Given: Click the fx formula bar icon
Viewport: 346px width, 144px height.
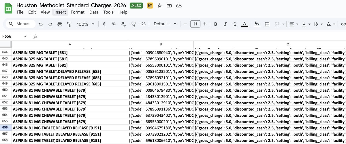Looking at the screenshot, I should coord(35,37).
